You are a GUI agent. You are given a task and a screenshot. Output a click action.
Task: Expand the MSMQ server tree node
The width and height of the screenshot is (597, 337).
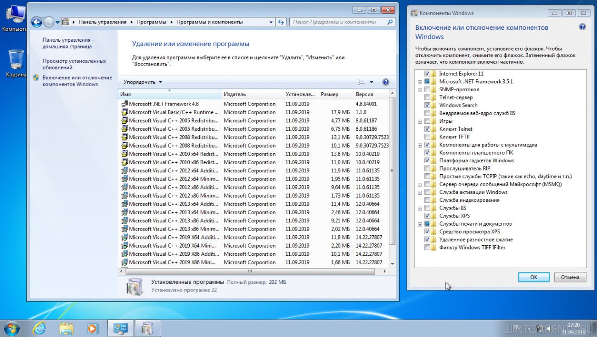pos(420,185)
